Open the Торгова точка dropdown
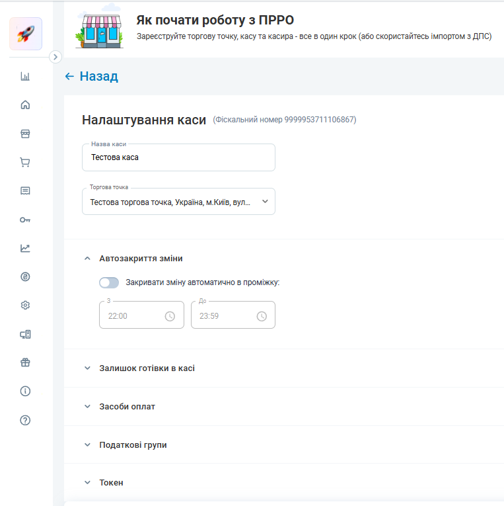 [178, 202]
